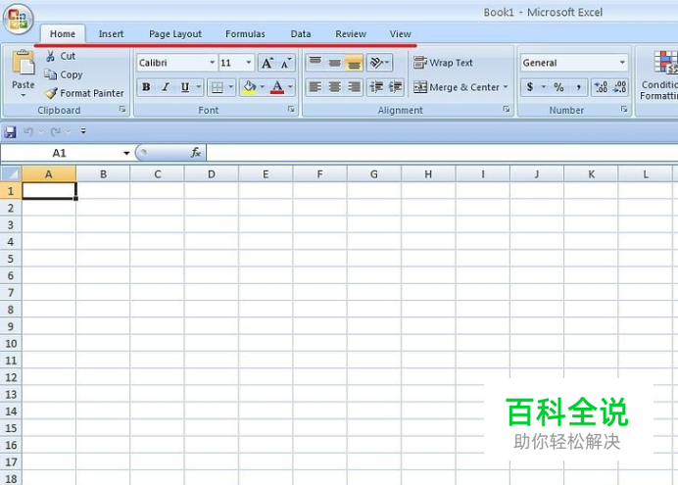Open the Review tab
This screenshot has width=678, height=485.
coord(351,33)
